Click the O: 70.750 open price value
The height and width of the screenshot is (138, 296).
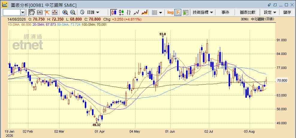tap(37, 19)
